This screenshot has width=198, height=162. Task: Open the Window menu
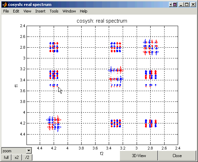[69, 11]
